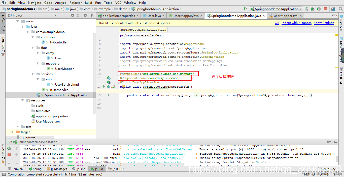Show the hidden editor tabs list
Image resolution: width=344 pixels, height=177 pixels.
pyautogui.click(x=335, y=16)
